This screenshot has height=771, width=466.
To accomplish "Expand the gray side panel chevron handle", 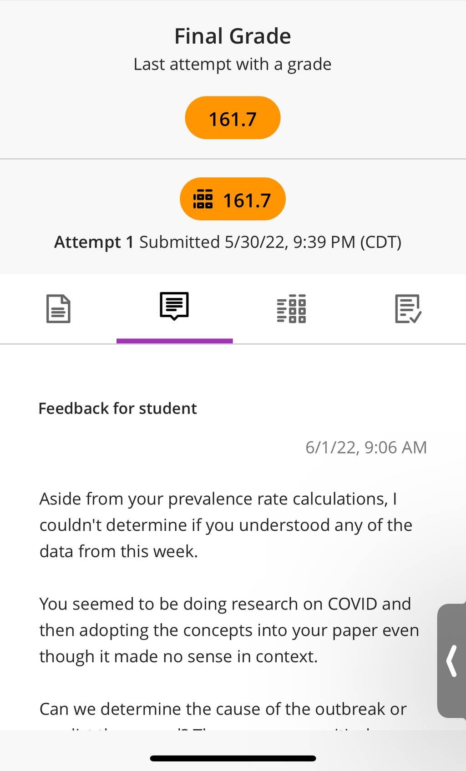I will (x=451, y=661).
